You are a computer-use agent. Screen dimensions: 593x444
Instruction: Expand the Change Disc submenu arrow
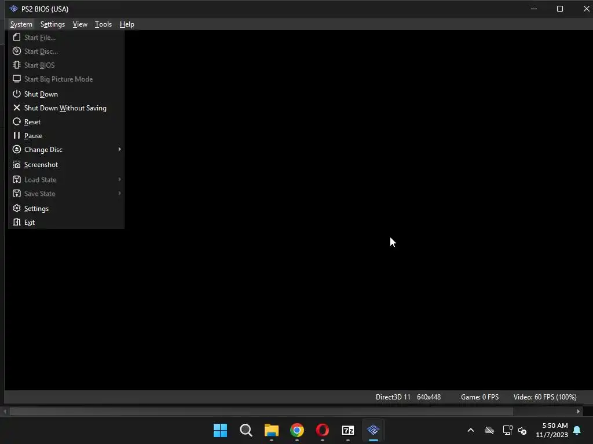coord(119,149)
